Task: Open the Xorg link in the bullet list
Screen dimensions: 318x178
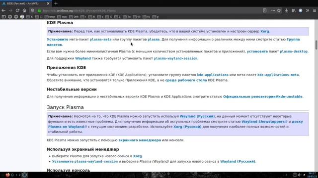Action: point(138,156)
